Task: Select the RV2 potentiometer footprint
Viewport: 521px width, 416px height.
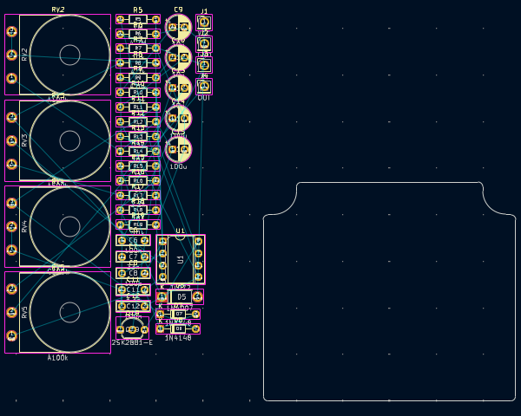Action: coord(69,55)
